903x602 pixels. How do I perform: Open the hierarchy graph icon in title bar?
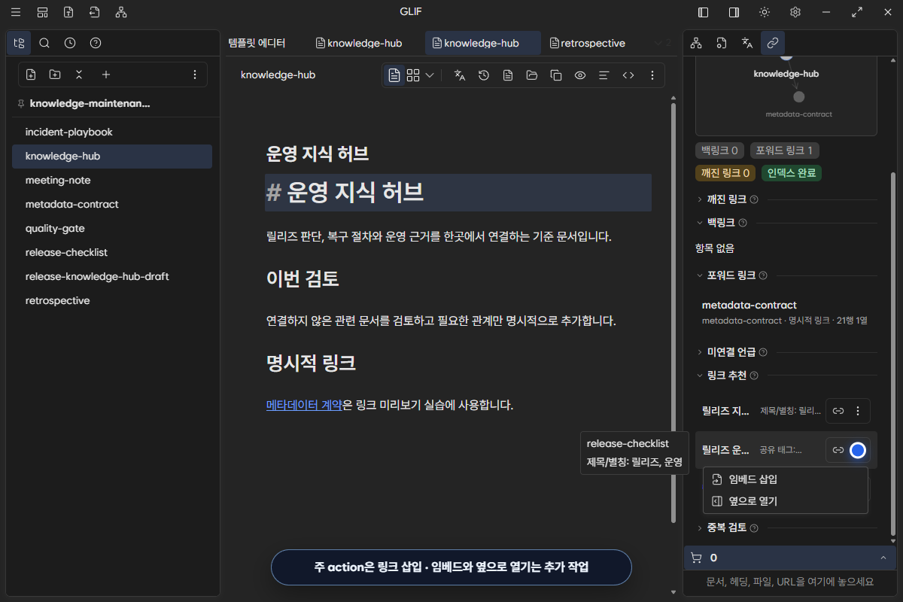(121, 12)
